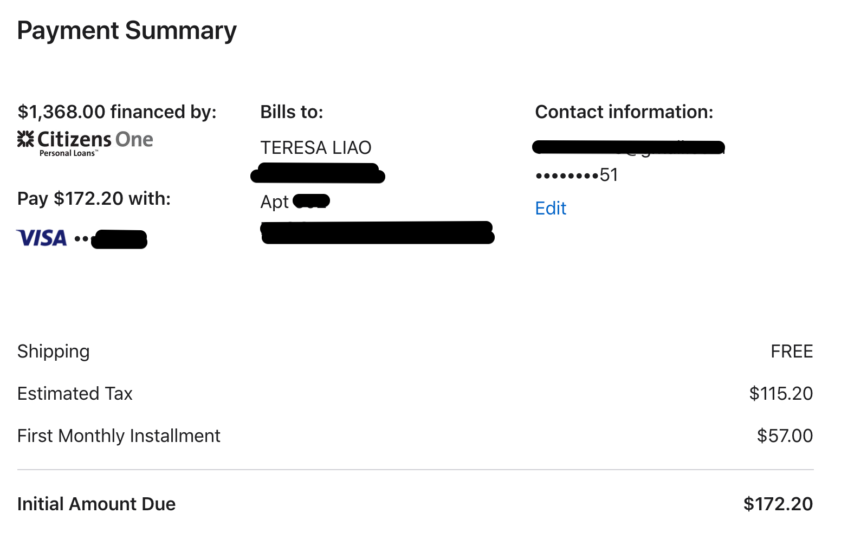Viewport: 867px width, 546px height.
Task: Click the $172.20 initial amount due total
Action: pyautogui.click(x=778, y=504)
